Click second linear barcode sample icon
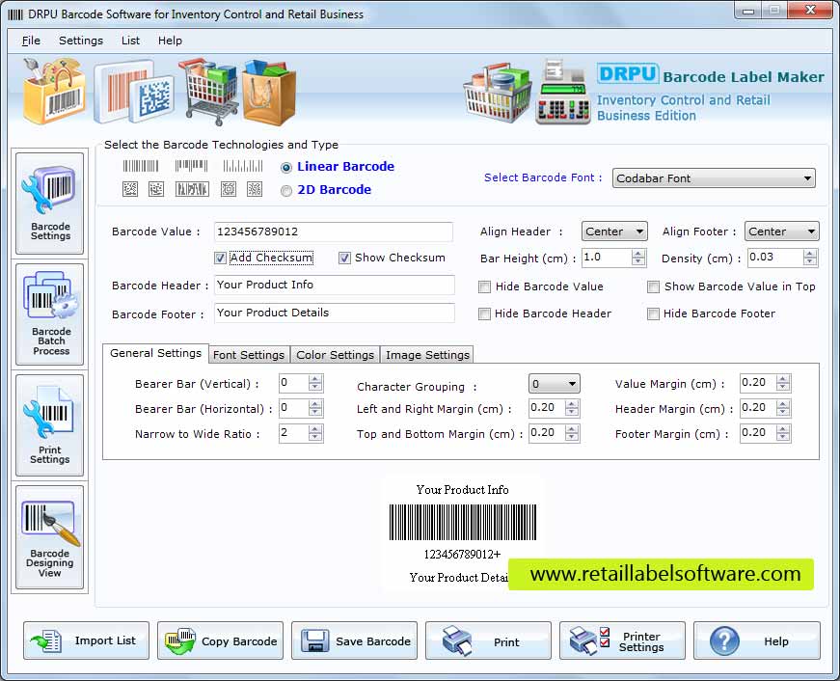Viewport: 840px width, 681px height. tap(191, 166)
